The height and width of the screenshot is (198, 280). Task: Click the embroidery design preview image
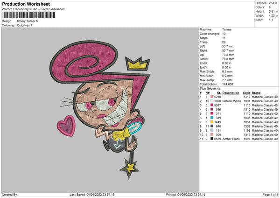pyautogui.click(x=100, y=110)
